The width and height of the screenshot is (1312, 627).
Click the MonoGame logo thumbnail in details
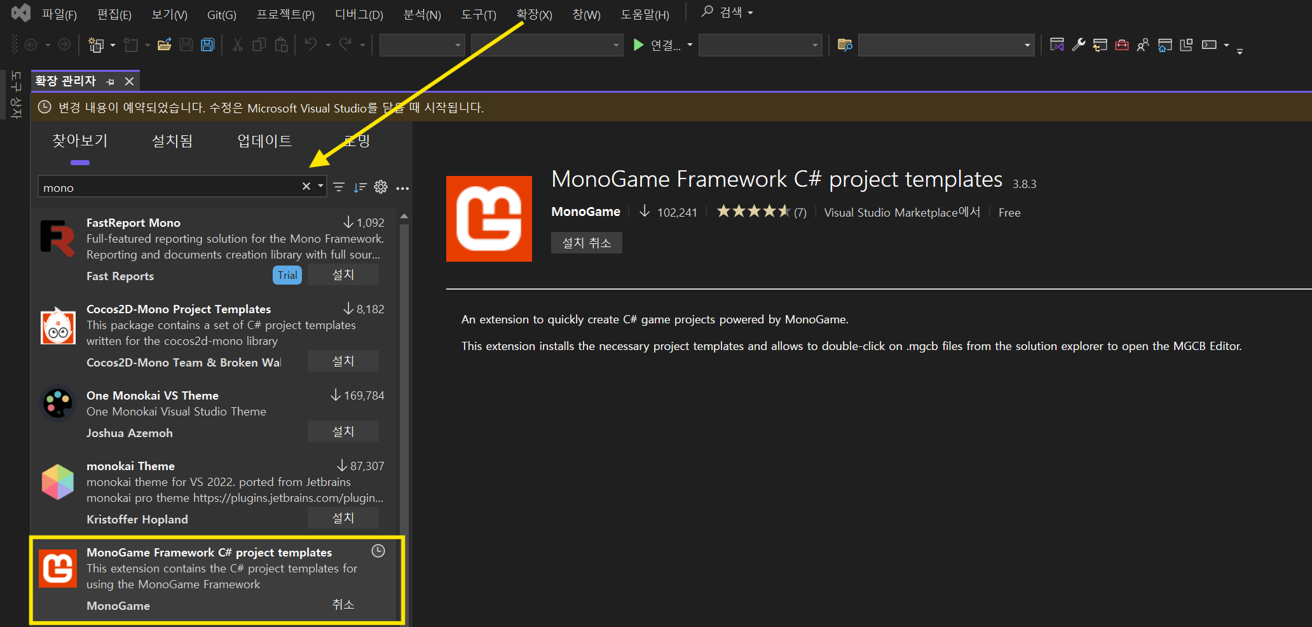coord(489,219)
